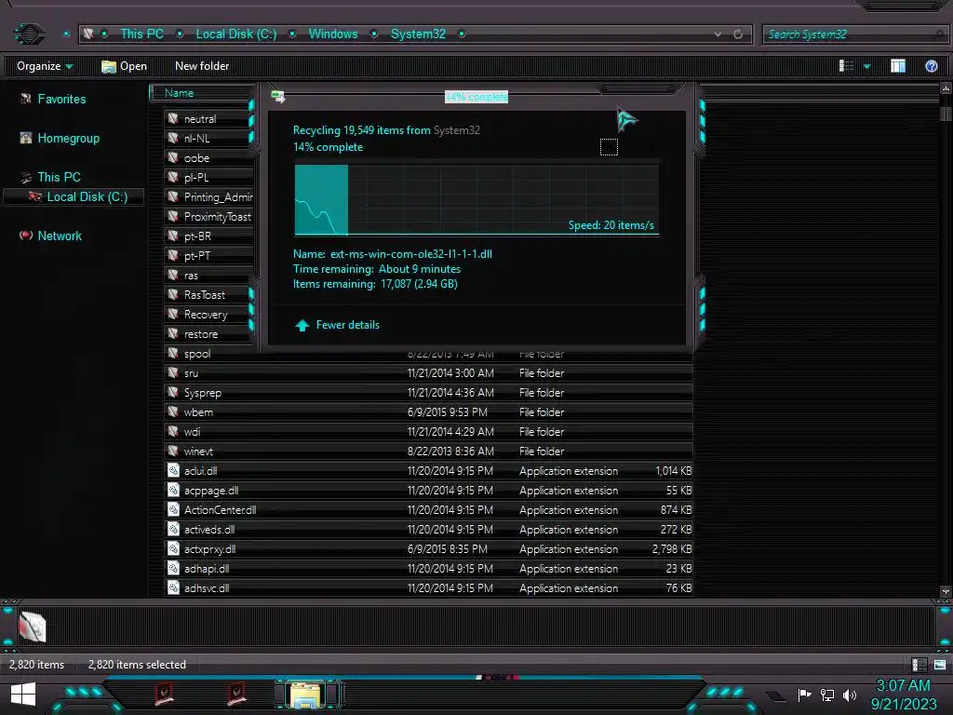The image size is (953, 715).
Task: Create a New folder
Action: click(x=202, y=66)
